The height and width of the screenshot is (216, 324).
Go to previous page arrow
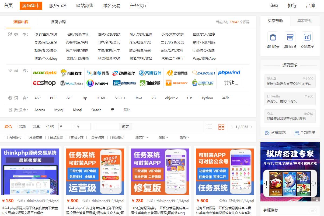pyautogui.click(x=232, y=127)
